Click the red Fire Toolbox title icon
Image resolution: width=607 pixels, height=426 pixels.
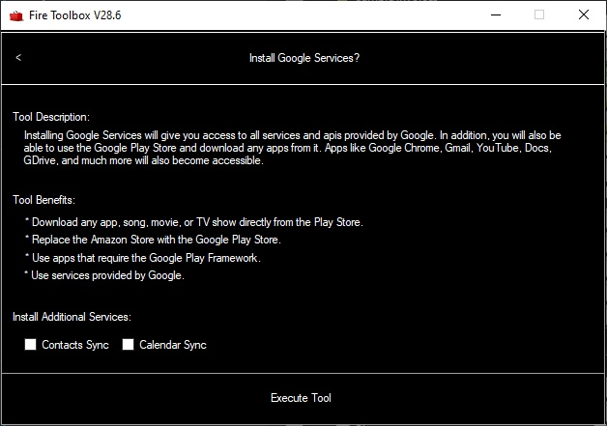pos(16,15)
